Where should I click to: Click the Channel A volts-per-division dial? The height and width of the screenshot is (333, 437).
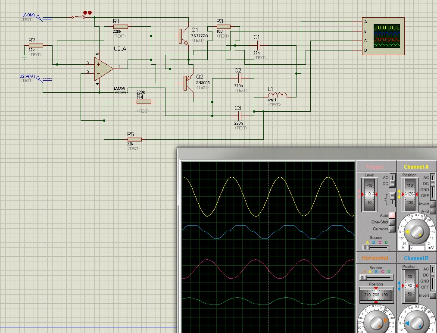(x=417, y=232)
